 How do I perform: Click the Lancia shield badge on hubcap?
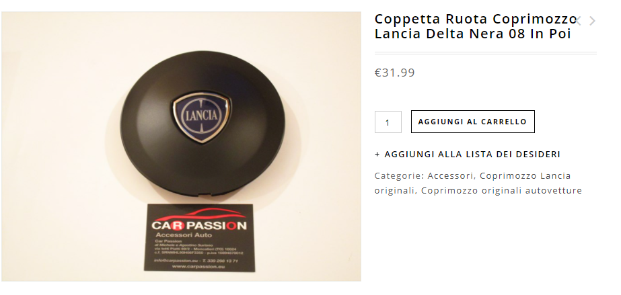(201, 117)
